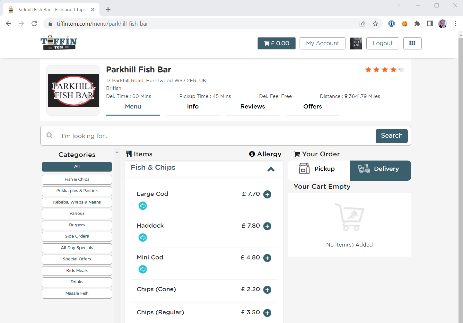Click the Logout button

click(382, 43)
